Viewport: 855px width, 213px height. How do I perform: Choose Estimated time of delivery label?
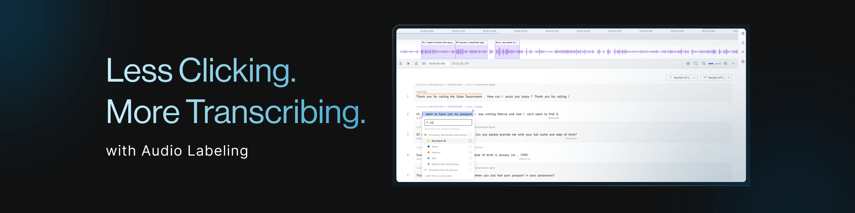tap(448, 170)
